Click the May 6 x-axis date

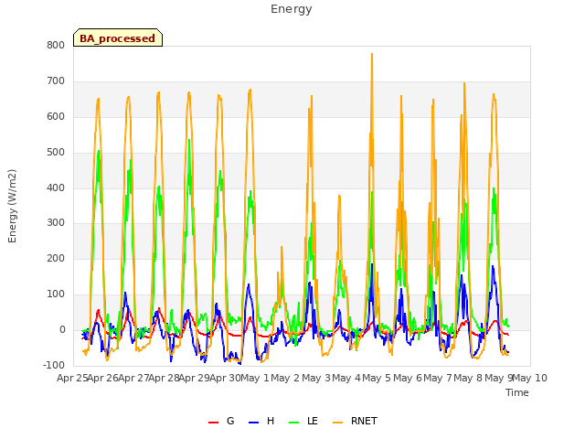pos(408,378)
